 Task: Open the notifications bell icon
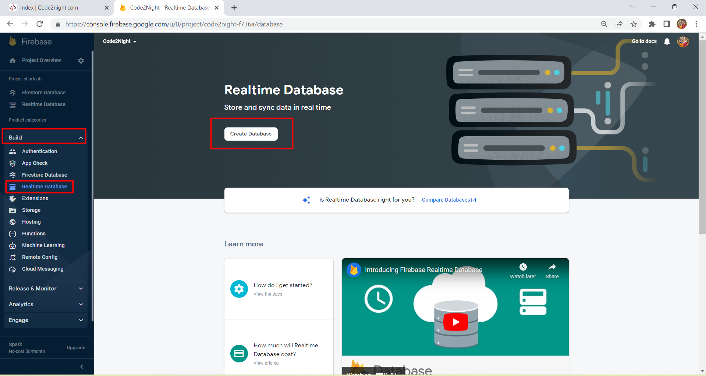[x=667, y=41]
